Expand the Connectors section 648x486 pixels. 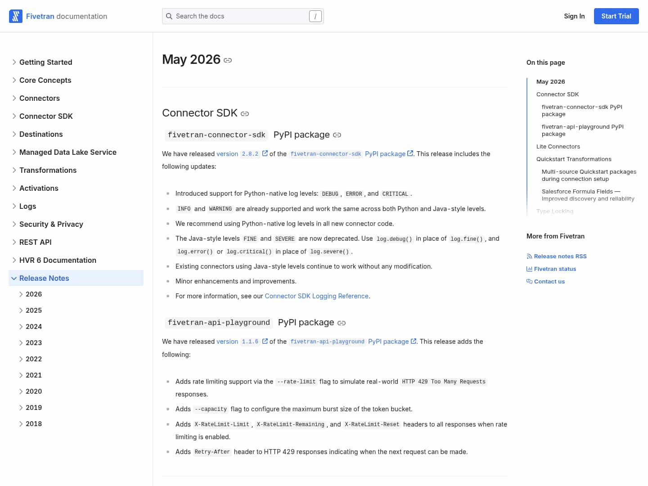point(14,98)
